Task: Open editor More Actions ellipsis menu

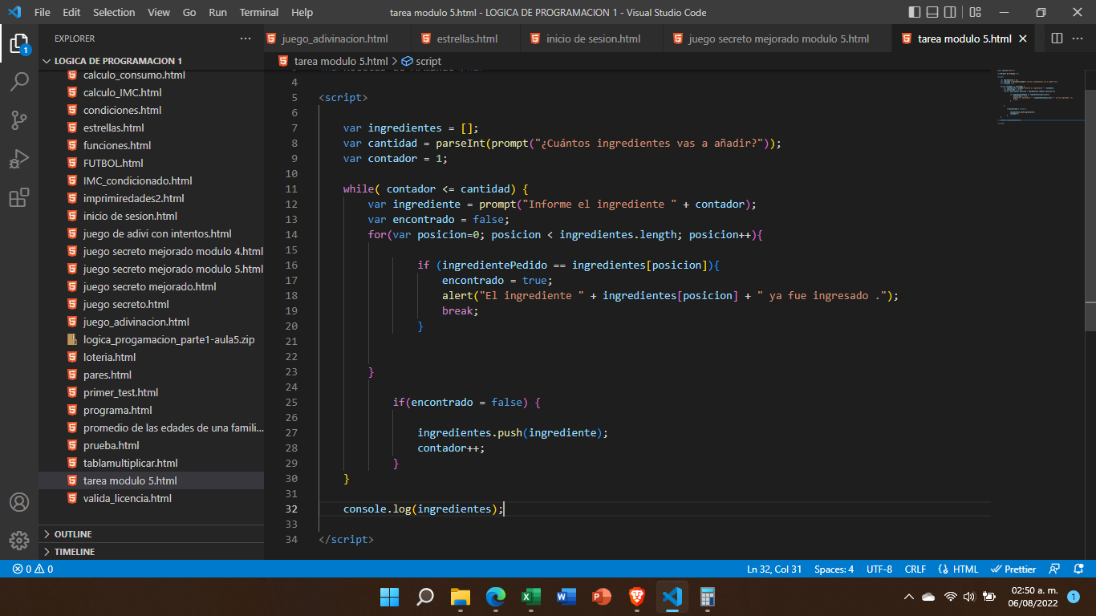Action: point(1079,38)
